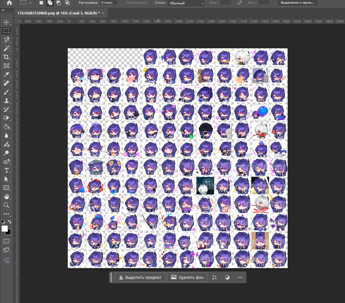Select the Zoom magnifier tool

pos(6,205)
